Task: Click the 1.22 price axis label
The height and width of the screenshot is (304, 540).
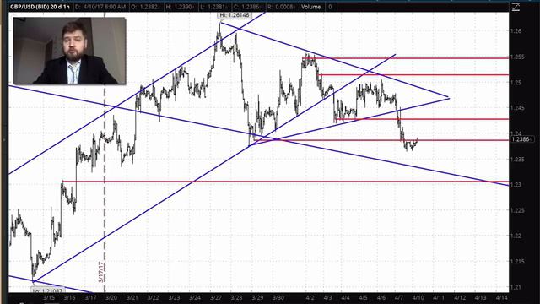Action: click(516, 236)
